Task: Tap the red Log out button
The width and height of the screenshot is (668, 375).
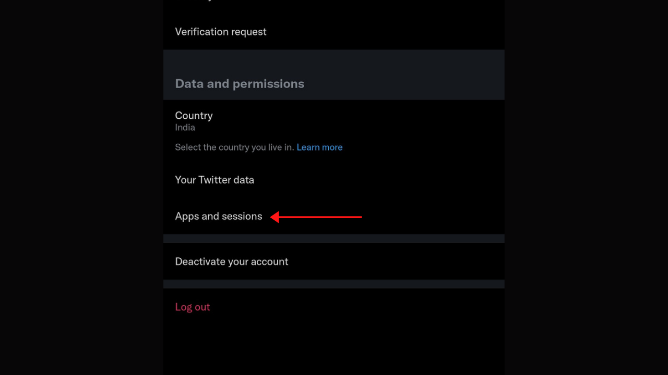Action: 193,307
